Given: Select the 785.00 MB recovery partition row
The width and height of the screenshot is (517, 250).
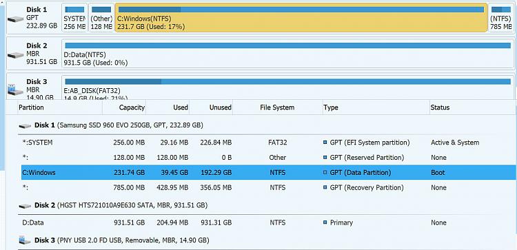Looking at the screenshot, I should [x=268, y=188].
